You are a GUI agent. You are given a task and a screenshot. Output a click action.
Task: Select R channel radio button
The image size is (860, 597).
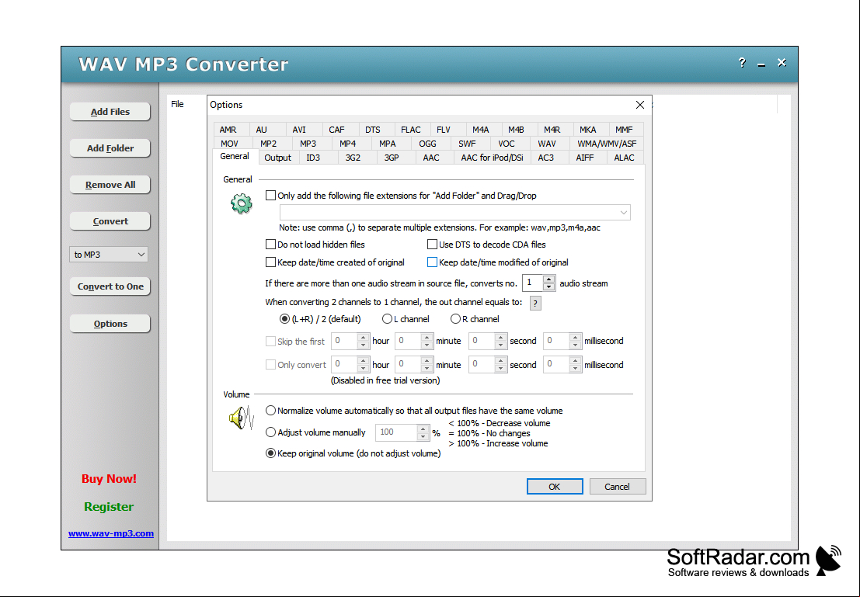tap(455, 318)
